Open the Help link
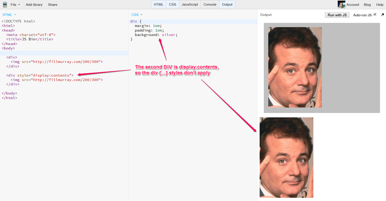The image size is (386, 201). [380, 4]
